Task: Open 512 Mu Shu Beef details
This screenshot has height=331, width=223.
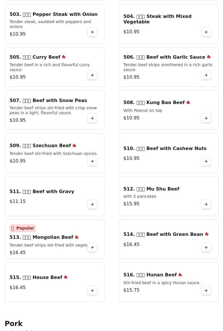Action: click(x=151, y=189)
